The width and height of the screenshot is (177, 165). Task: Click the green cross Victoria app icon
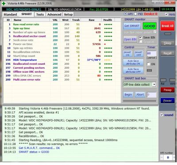point(4,3)
